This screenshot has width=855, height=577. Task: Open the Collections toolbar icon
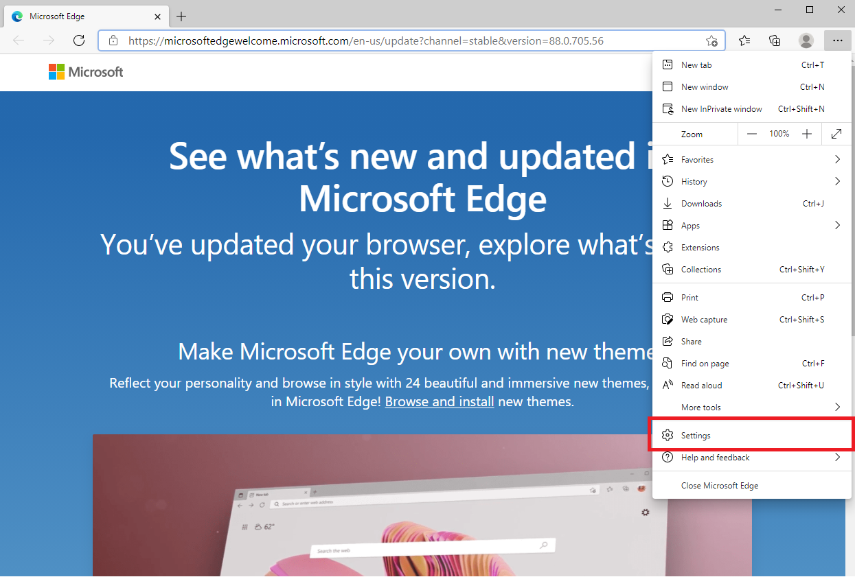(x=775, y=40)
